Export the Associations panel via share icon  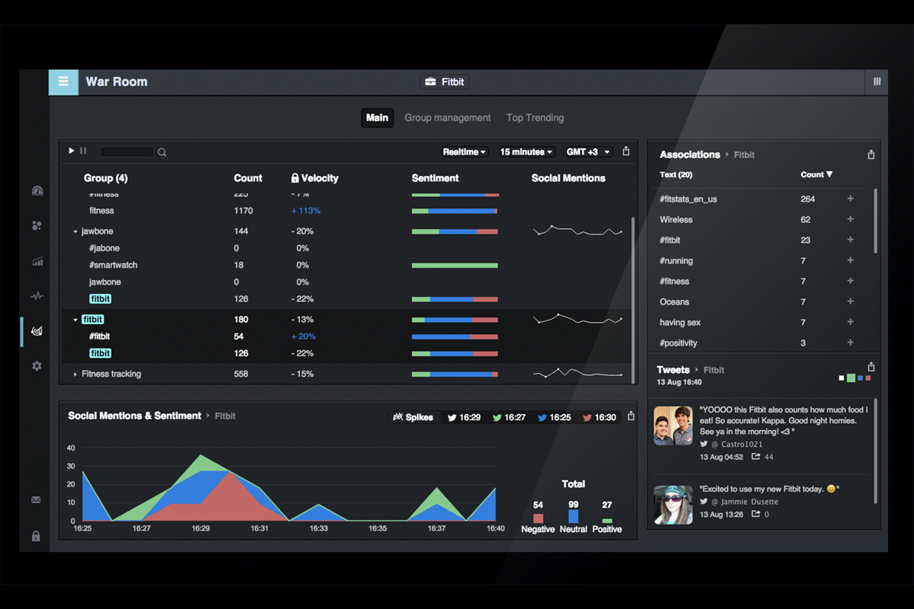point(871,155)
